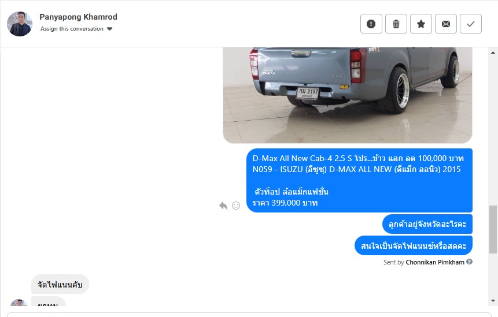The image size is (498, 317).
Task: Open the grey Isuzu D-Max pickup photo
Action: 348,95
